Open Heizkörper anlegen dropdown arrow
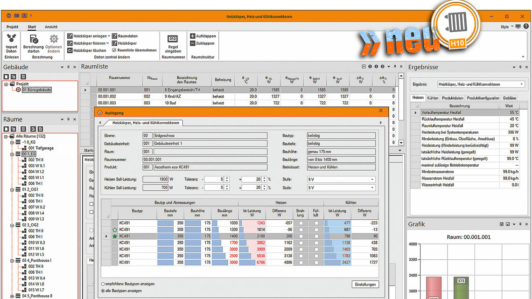The height and width of the screenshot is (299, 532). 109,36
